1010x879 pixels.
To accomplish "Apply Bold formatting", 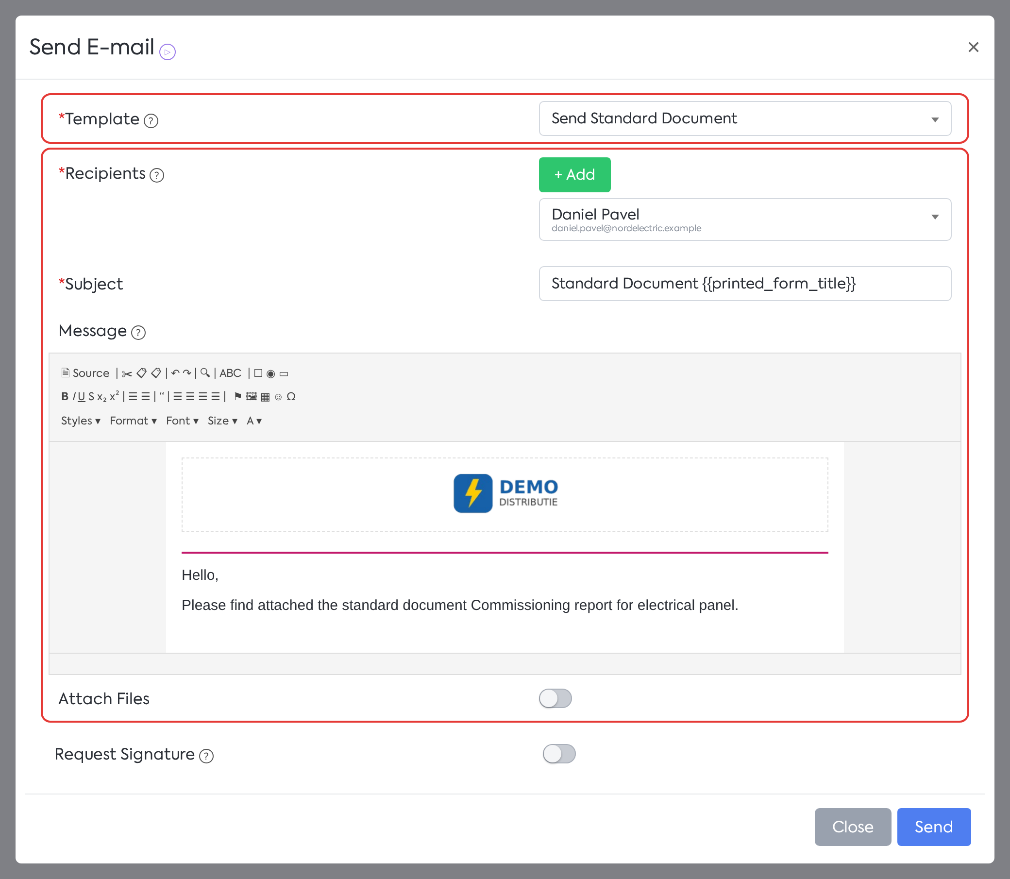I will click(x=65, y=397).
